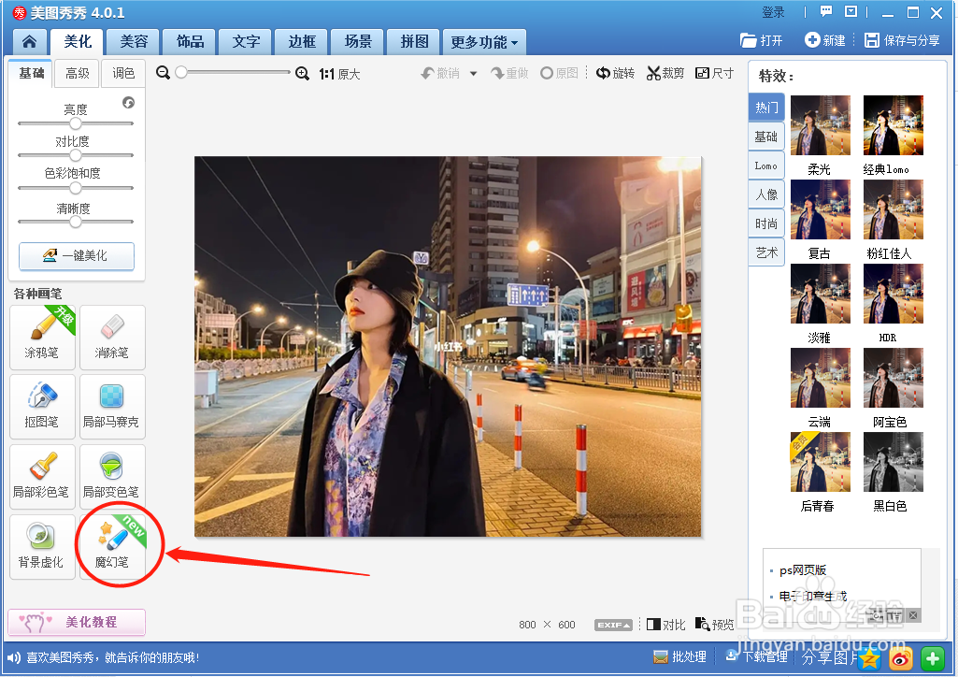Adjust the 亮度 brightness slider
The width and height of the screenshot is (958, 677).
[x=75, y=123]
